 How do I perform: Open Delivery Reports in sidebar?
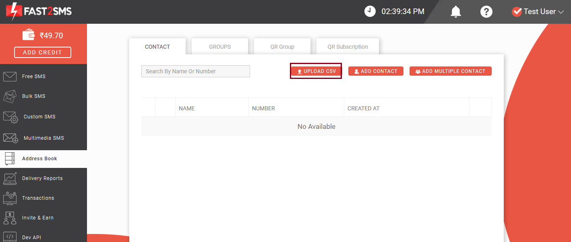coord(42,178)
